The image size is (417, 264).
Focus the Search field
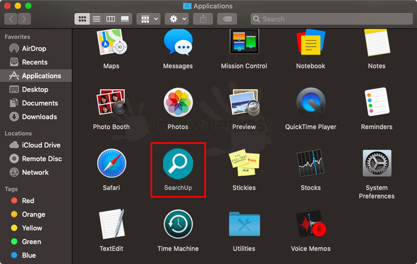click(332, 19)
